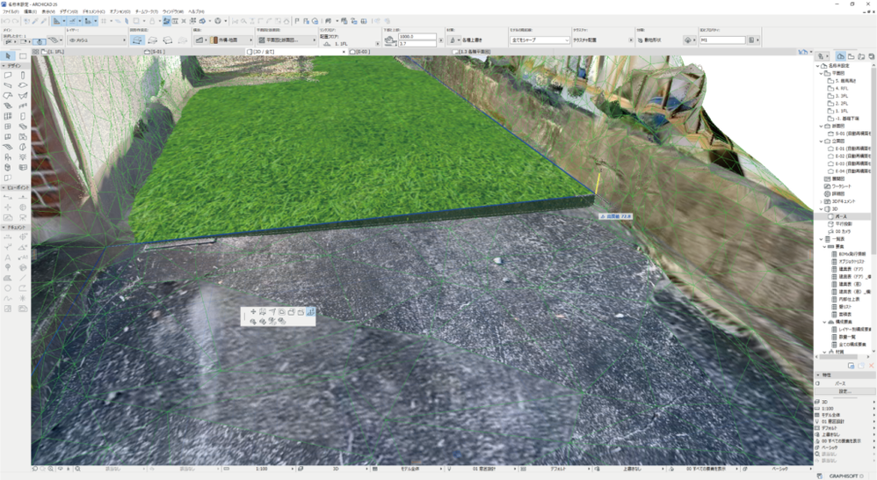Screen dimensions: 877x480
Task: Collapse the 立面図 tree node
Action: tap(822, 141)
